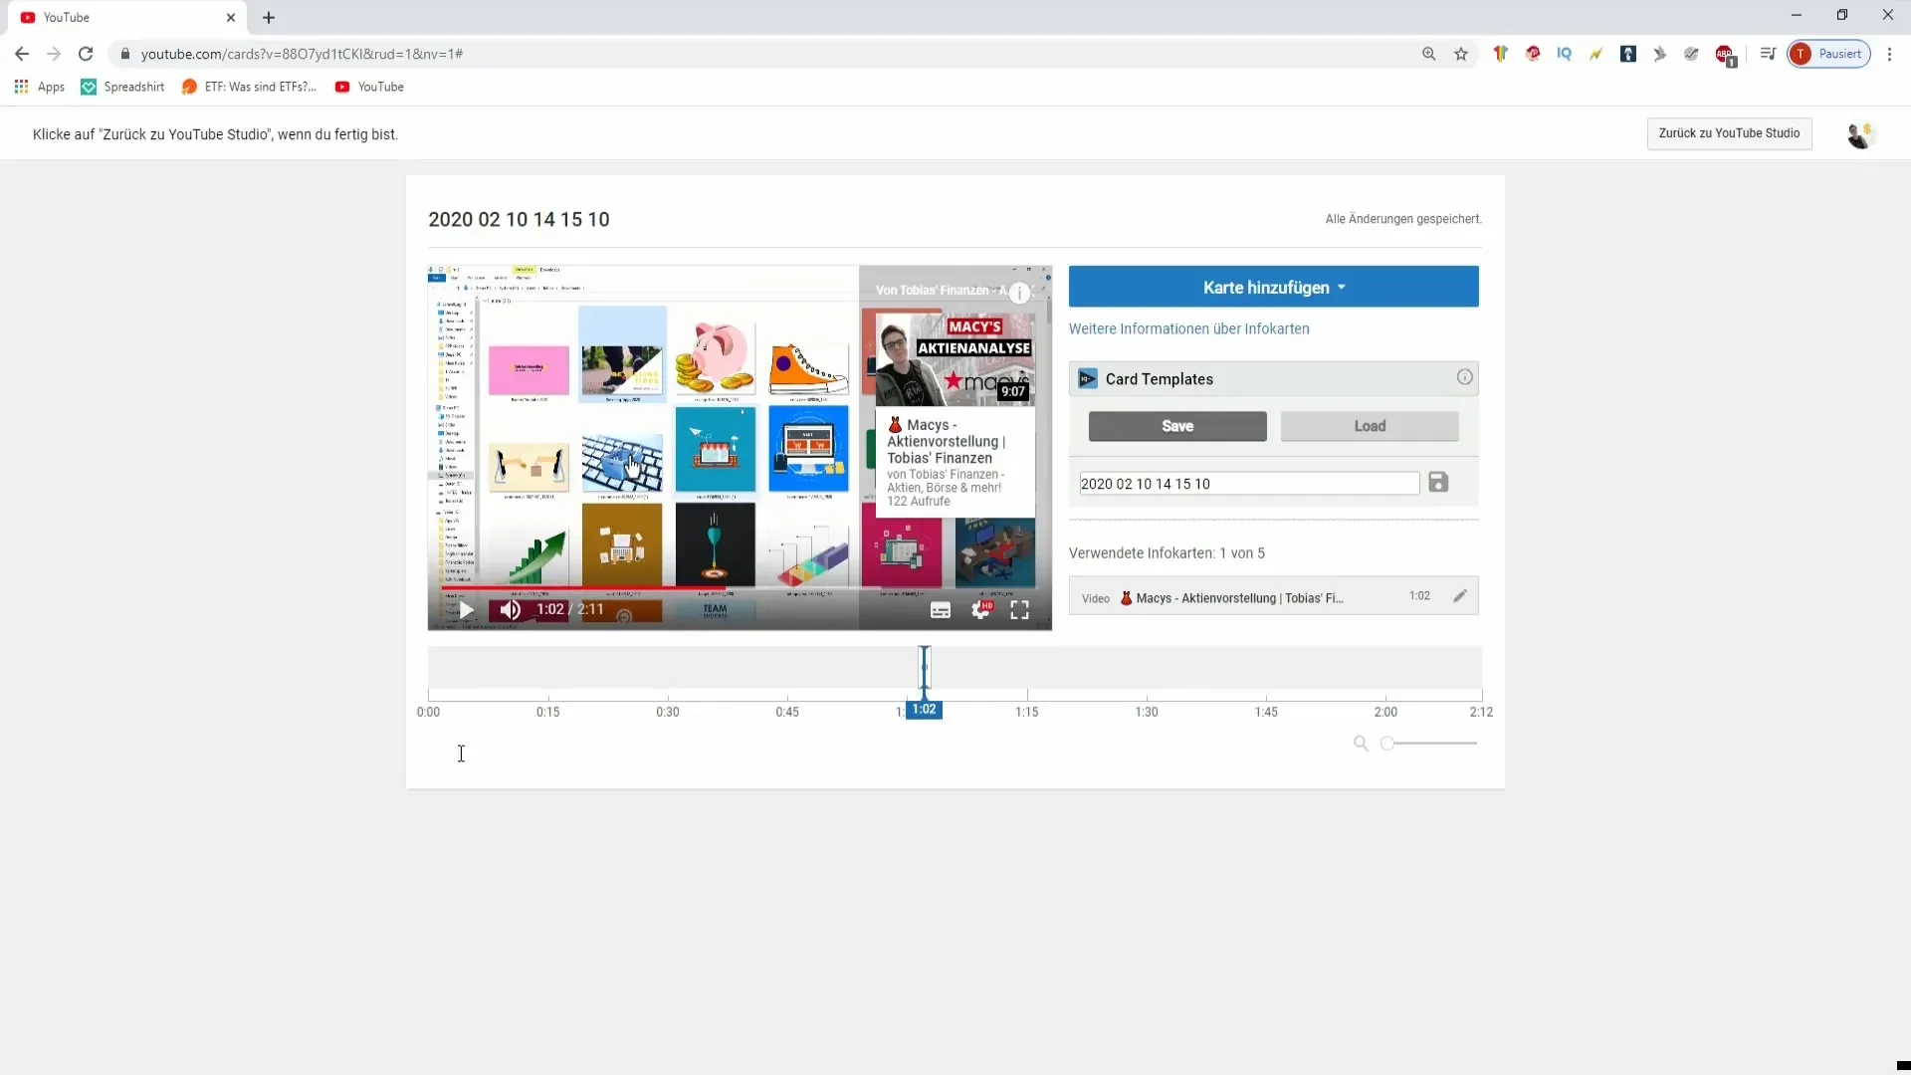Open the Pausiert profile chip
This screenshot has width=1911, height=1075.
tap(1829, 54)
